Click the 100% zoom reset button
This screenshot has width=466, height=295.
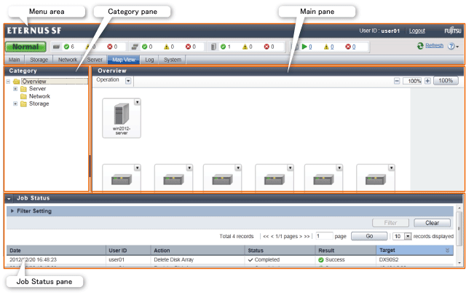(446, 81)
